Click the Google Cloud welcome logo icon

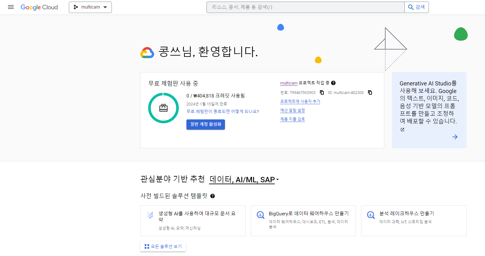[147, 53]
